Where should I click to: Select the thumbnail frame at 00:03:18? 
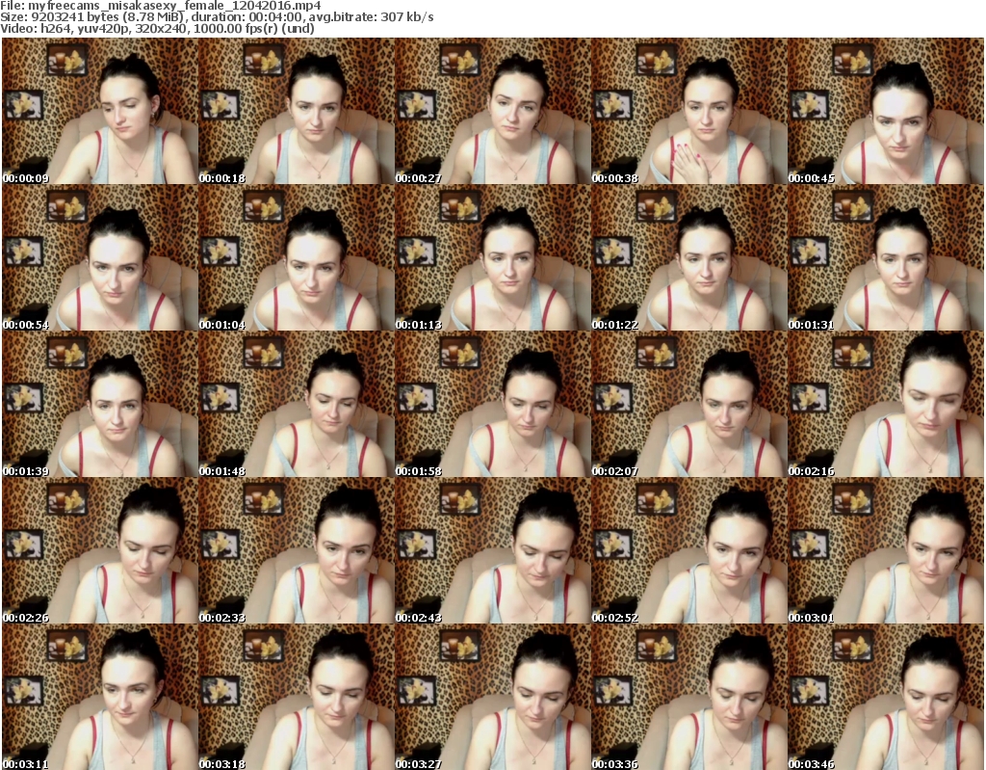click(x=297, y=697)
